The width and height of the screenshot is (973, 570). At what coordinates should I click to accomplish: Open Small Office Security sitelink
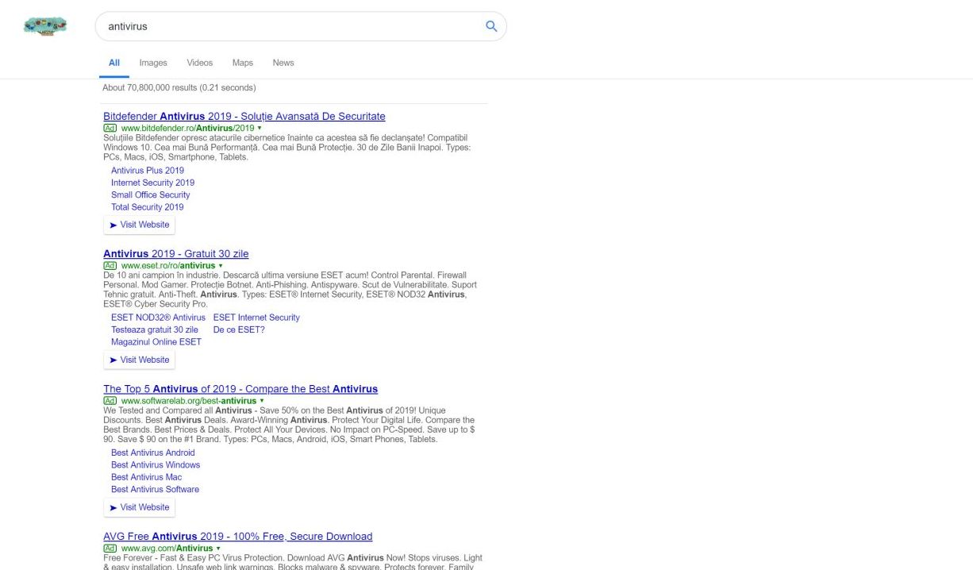151,194
